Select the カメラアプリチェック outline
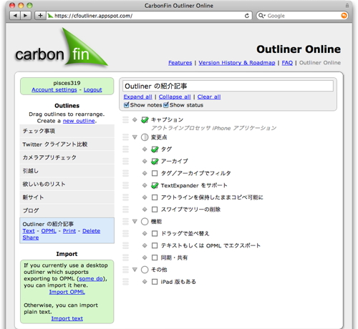 [x=67, y=157]
